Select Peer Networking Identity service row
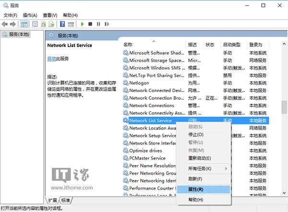The image size is (288, 212). click(149, 181)
